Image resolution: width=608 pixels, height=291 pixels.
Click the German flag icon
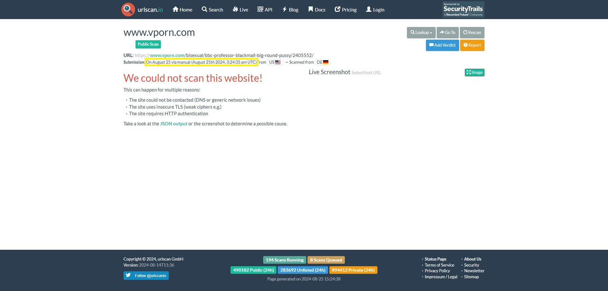pyautogui.click(x=325, y=62)
